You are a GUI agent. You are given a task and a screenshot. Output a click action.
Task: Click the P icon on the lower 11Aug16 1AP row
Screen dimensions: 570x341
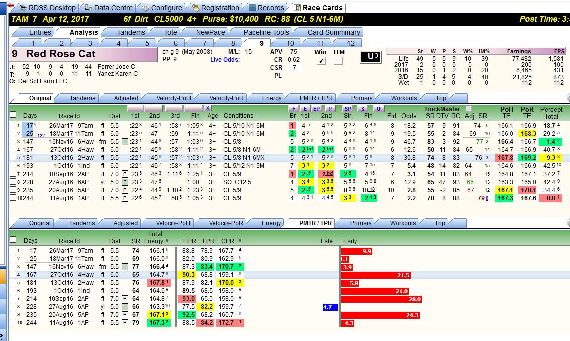coord(125,323)
